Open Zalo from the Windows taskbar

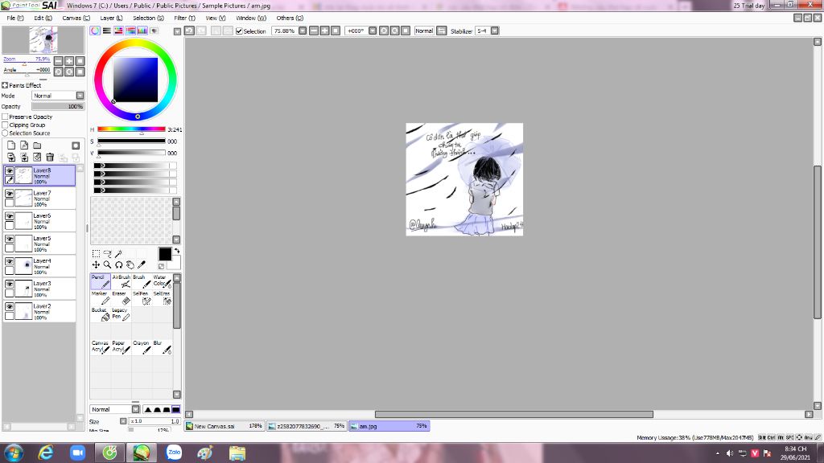tap(174, 453)
